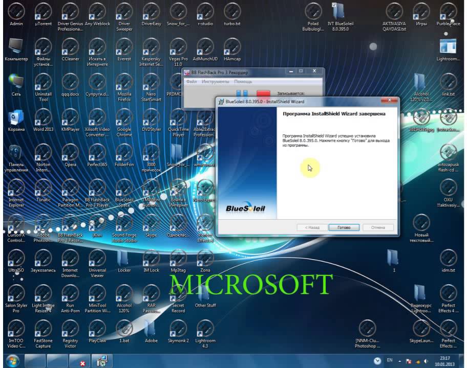The width and height of the screenshot is (467, 368).
Task: Click the EN language indicator in tray
Action: pyautogui.click(x=390, y=360)
